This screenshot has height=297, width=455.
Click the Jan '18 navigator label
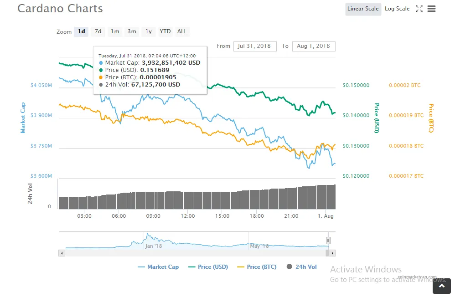(154, 246)
